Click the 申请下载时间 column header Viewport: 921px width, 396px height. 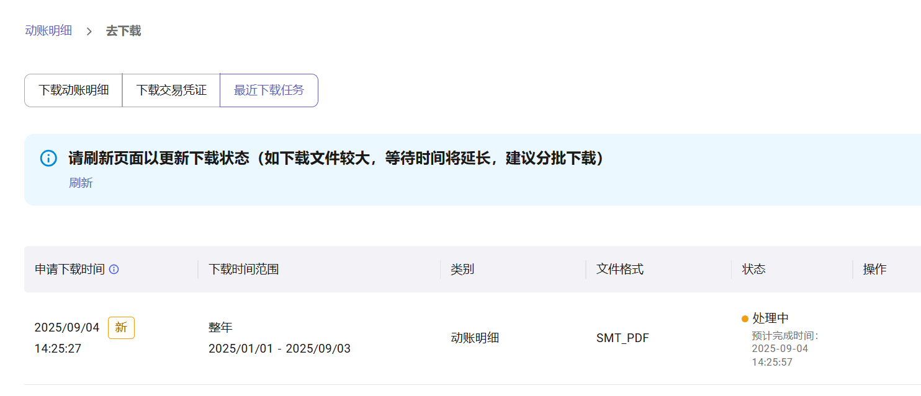tap(70, 270)
